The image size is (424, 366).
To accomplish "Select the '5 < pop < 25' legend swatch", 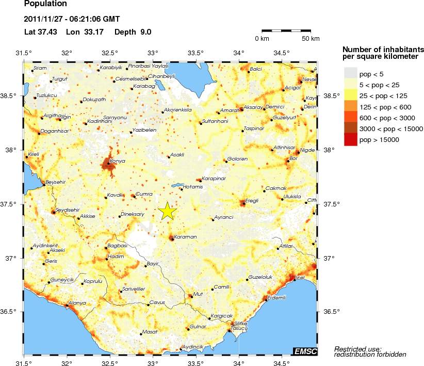I will coord(350,84).
